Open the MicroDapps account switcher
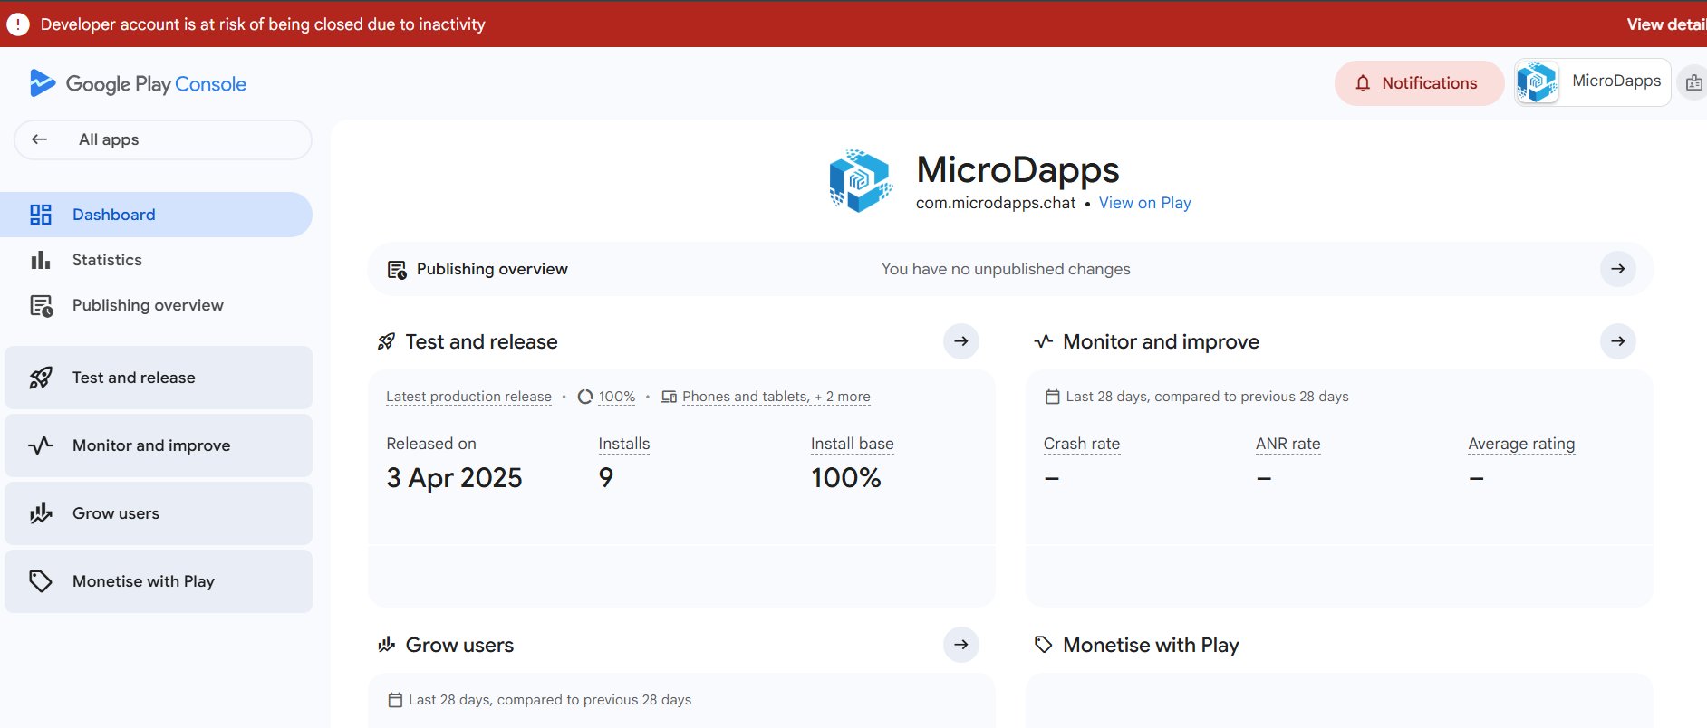This screenshot has width=1707, height=728. [1592, 82]
